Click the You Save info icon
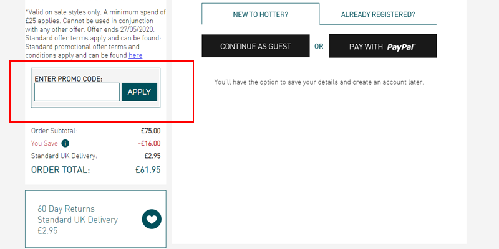Screen dimensions: 499x249 pos(65,143)
